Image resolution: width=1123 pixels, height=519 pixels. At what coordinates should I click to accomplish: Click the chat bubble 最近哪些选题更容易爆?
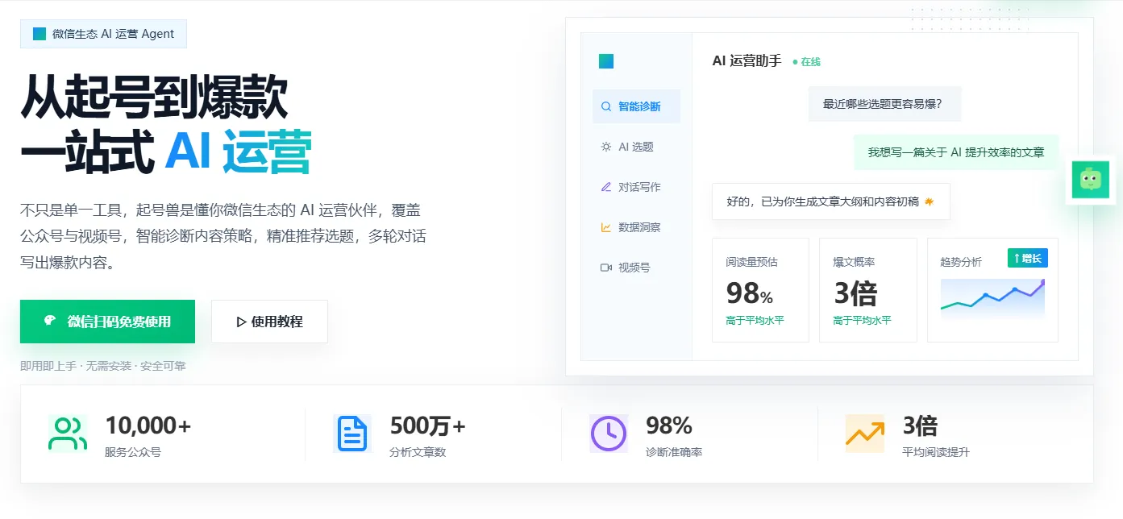point(885,104)
